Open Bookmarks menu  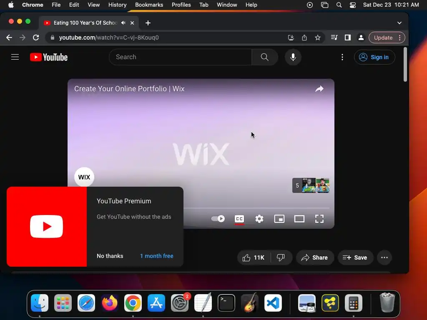[x=149, y=5]
